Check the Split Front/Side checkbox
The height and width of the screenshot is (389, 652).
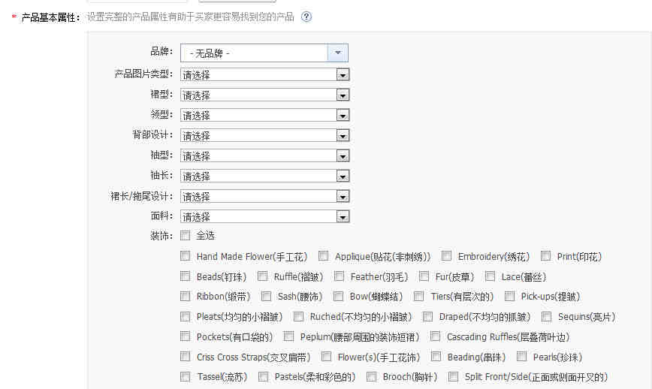pyautogui.click(x=453, y=376)
